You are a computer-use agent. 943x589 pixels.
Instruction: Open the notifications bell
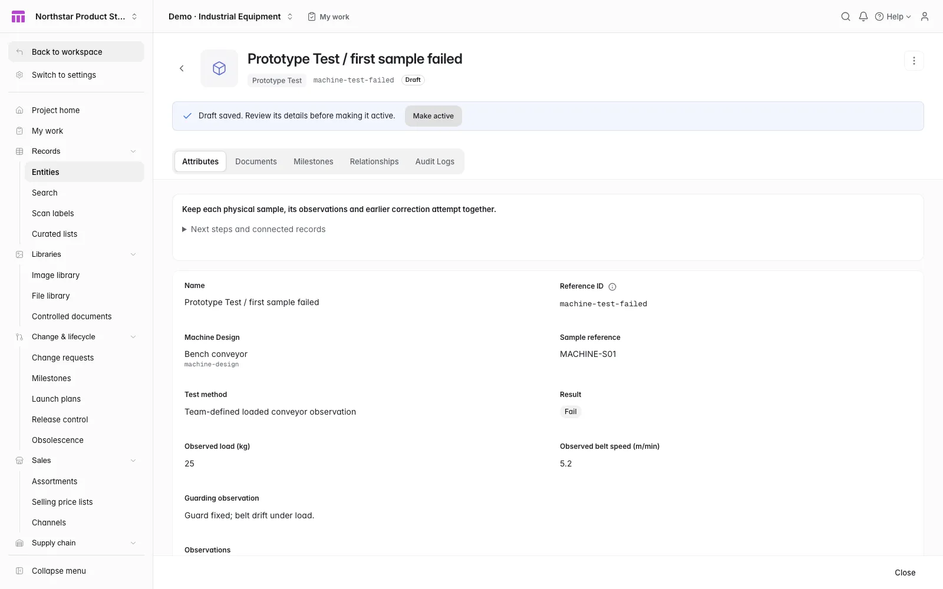863,16
